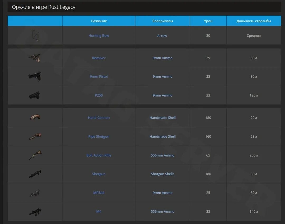Click Handmade Shell in the Pipe Shotgun row

[x=163, y=136]
